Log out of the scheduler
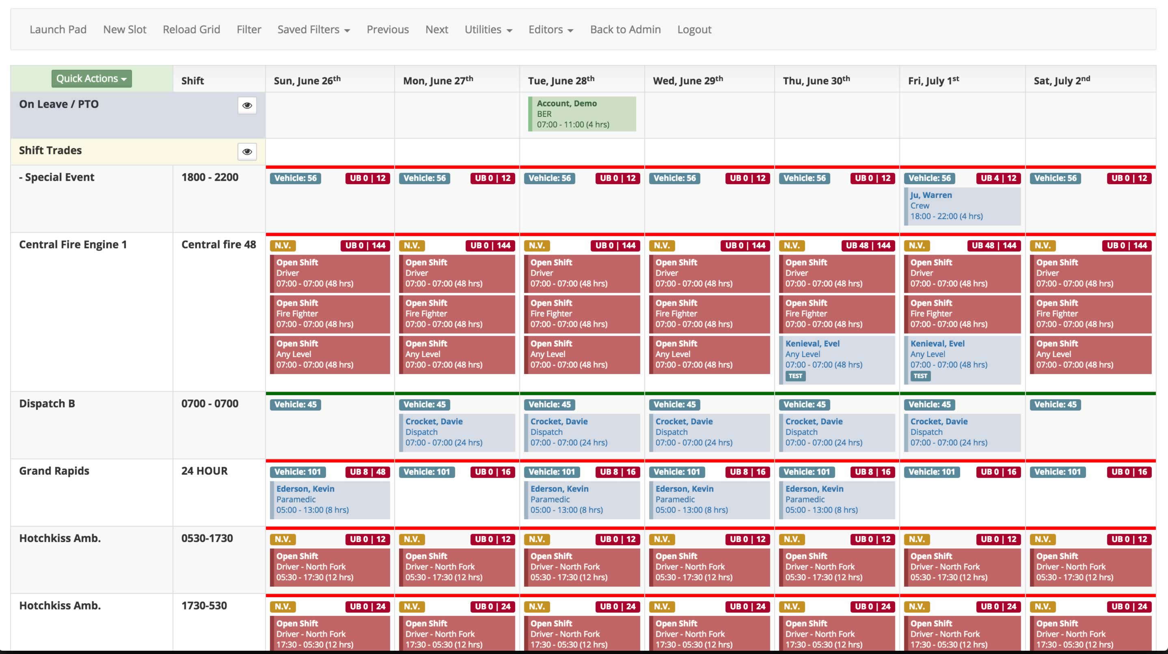 tap(694, 30)
